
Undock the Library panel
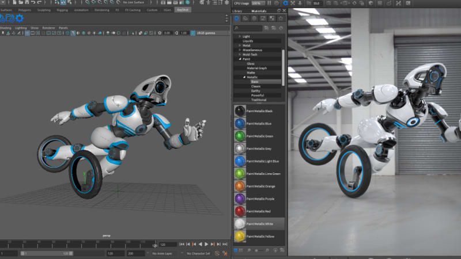(x=279, y=10)
